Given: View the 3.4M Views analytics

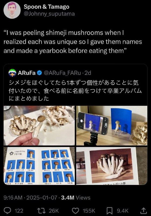Looking at the screenshot, I should [x=76, y=198].
